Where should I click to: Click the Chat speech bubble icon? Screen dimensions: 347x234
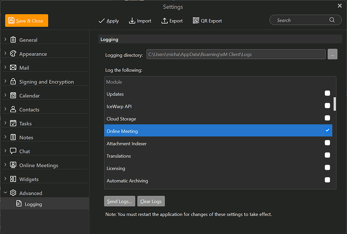[13, 151]
